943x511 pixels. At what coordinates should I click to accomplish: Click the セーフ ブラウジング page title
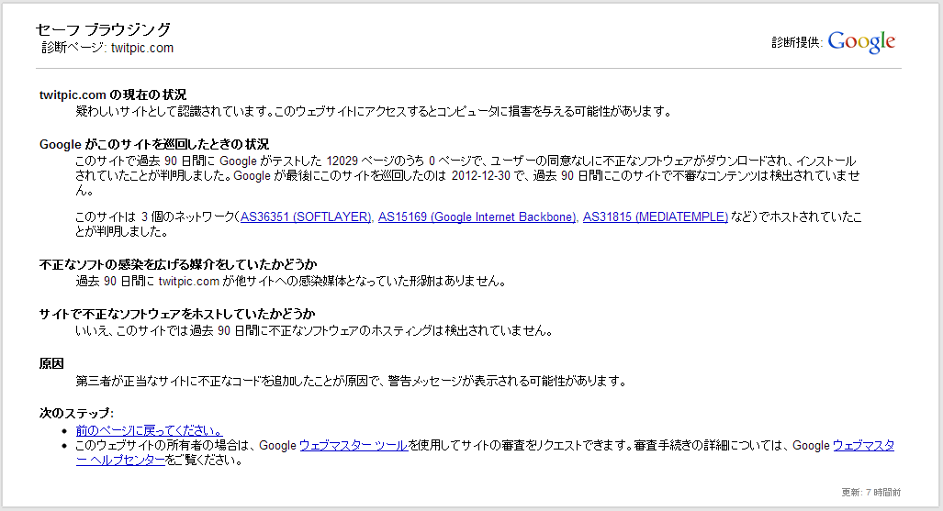pos(103,29)
